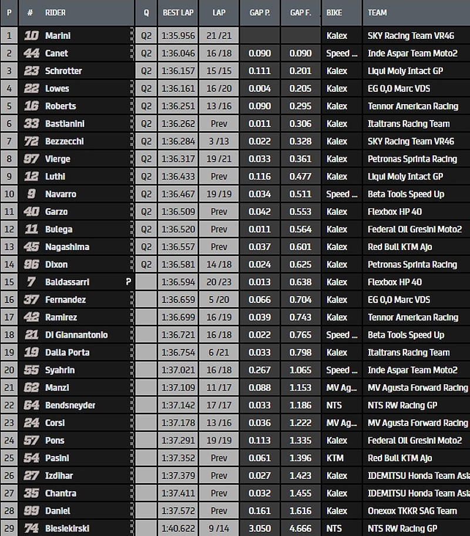
Task: Click the number 99 badge for Daniel
Action: coord(31,511)
